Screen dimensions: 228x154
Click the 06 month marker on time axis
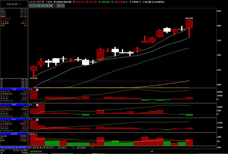point(152,152)
